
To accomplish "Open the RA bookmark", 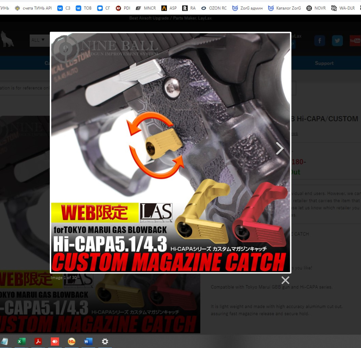I will 189,8.
